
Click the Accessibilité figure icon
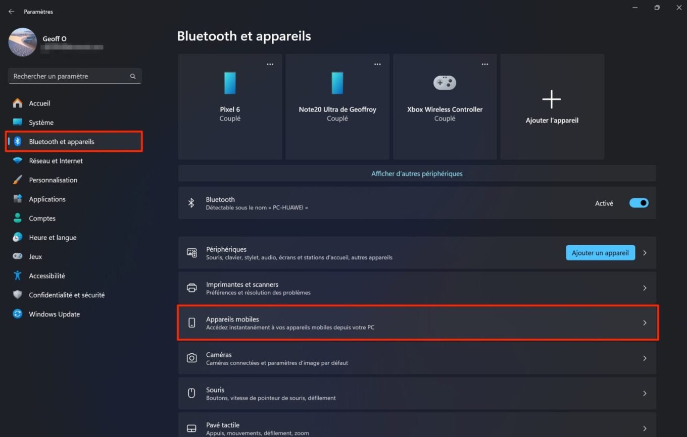point(18,276)
